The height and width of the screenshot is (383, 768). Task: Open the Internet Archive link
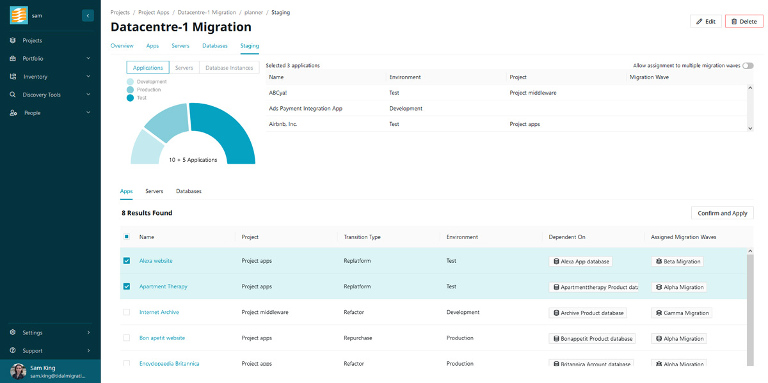(159, 312)
